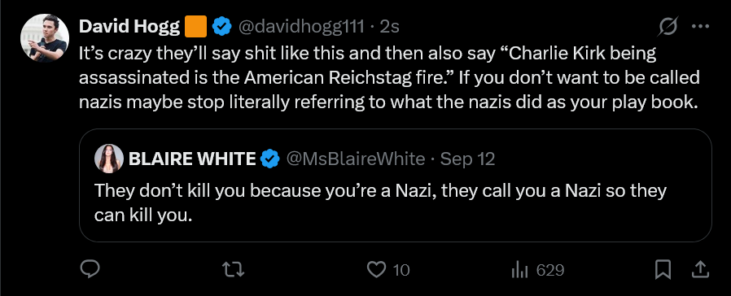Viewport: 731px width, 296px height.
Task: Click the Sep 12 quoted tweet date
Action: coord(467,159)
